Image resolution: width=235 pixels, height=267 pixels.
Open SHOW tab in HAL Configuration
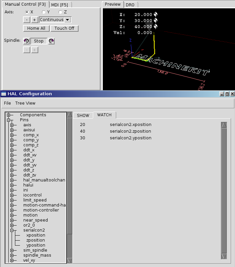(x=83, y=116)
